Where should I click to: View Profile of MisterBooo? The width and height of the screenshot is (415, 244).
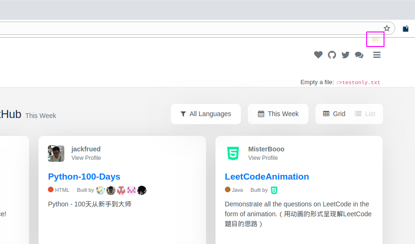coord(263,158)
